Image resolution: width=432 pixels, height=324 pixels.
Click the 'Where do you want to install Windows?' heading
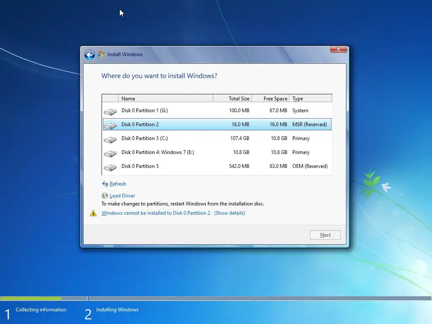tap(159, 76)
